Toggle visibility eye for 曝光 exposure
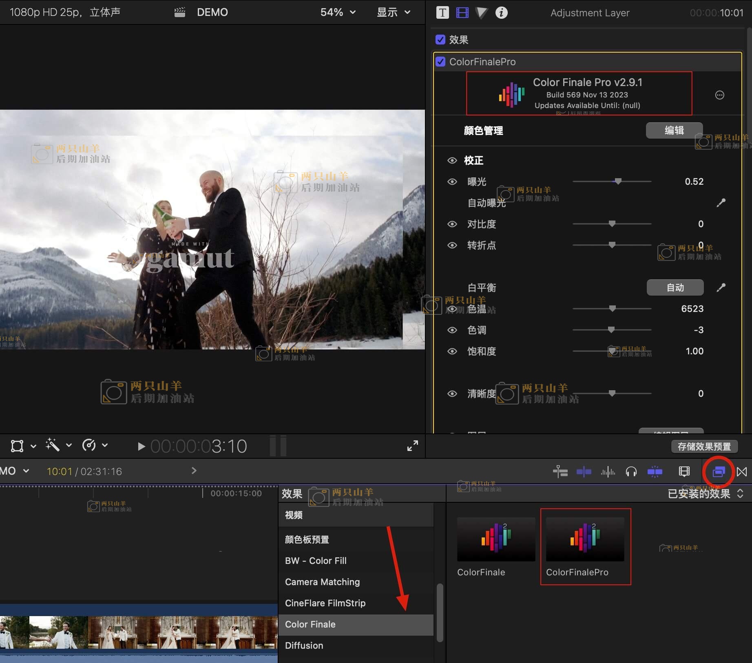Viewport: 752px width, 663px height. 452,181
